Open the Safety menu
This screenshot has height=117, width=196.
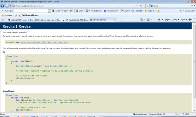tap(176, 19)
